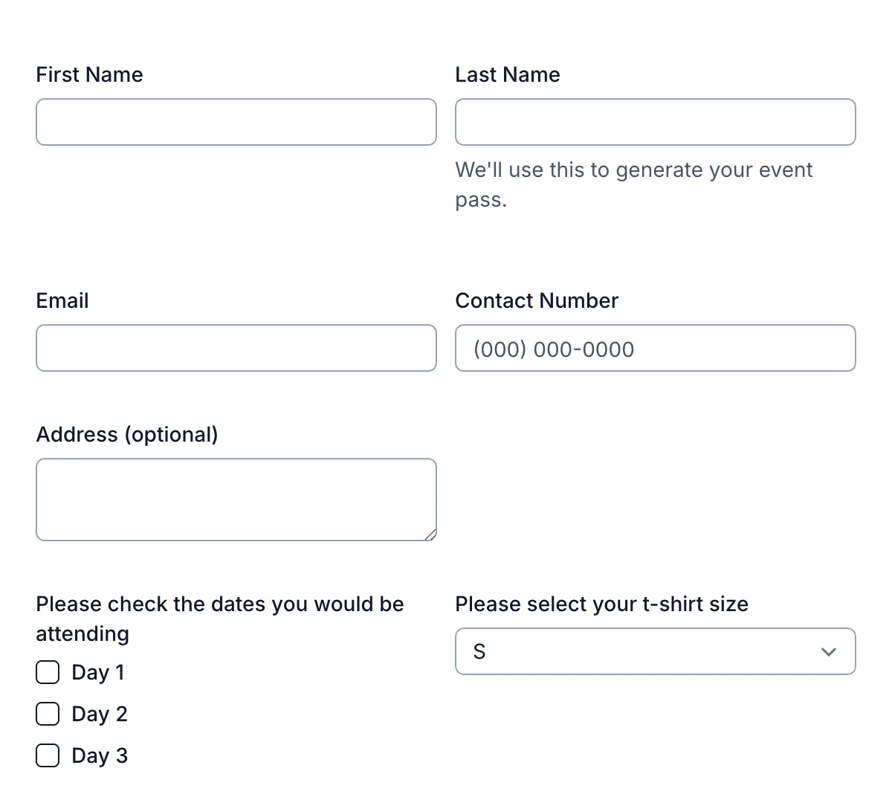
Task: Check the Day 3 attendance checkbox
Action: [47, 755]
